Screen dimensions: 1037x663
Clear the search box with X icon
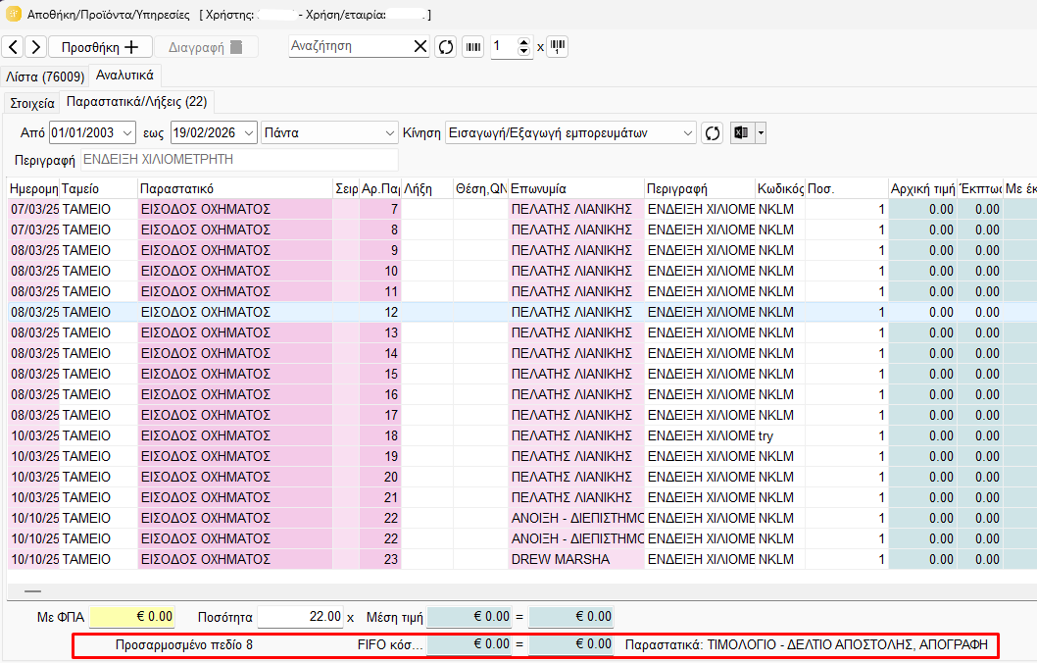pos(420,46)
